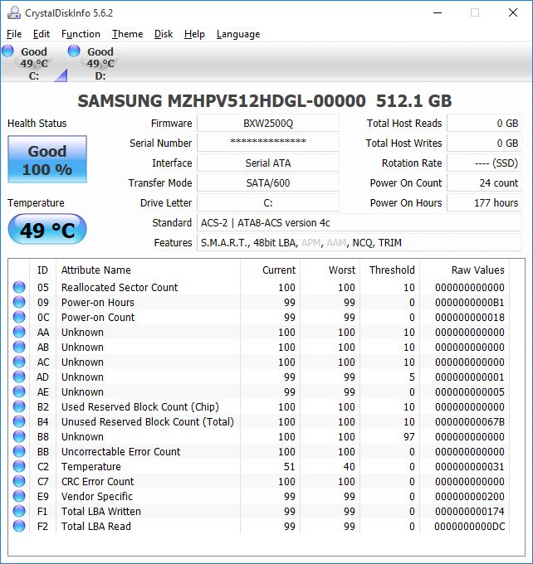Viewport: 533px width, 564px height.
Task: Click the Attribute Name column header
Action: pyautogui.click(x=148, y=270)
